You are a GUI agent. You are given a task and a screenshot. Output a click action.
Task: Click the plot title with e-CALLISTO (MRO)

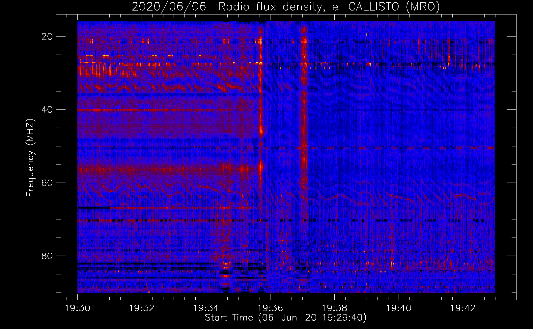(x=286, y=7)
